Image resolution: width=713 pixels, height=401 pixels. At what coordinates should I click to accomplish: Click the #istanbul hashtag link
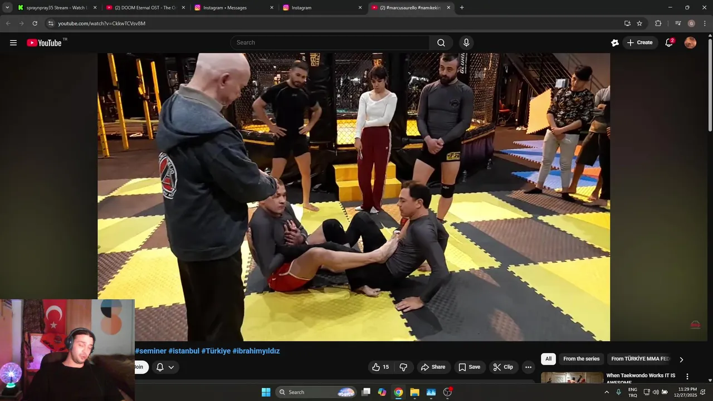pos(184,351)
